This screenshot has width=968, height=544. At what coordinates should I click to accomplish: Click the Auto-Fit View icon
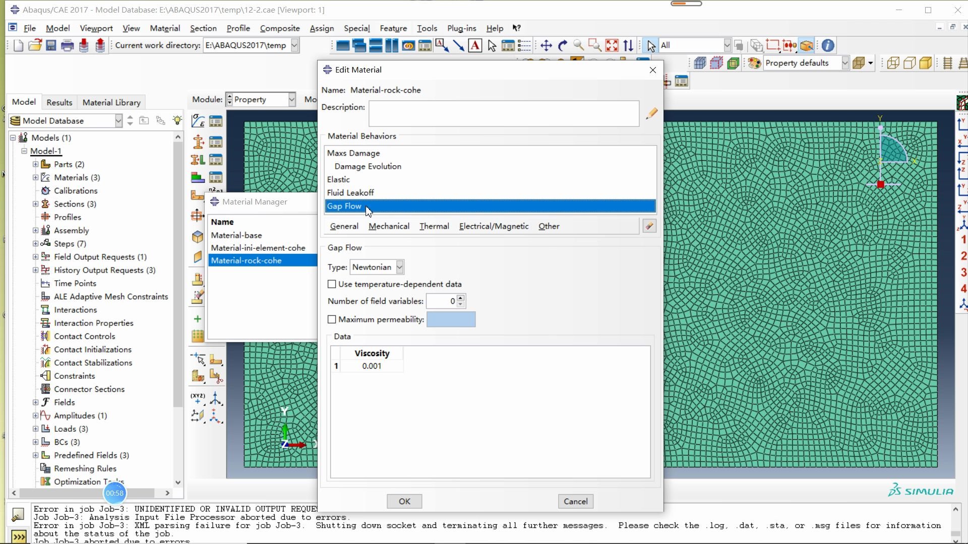coord(612,46)
